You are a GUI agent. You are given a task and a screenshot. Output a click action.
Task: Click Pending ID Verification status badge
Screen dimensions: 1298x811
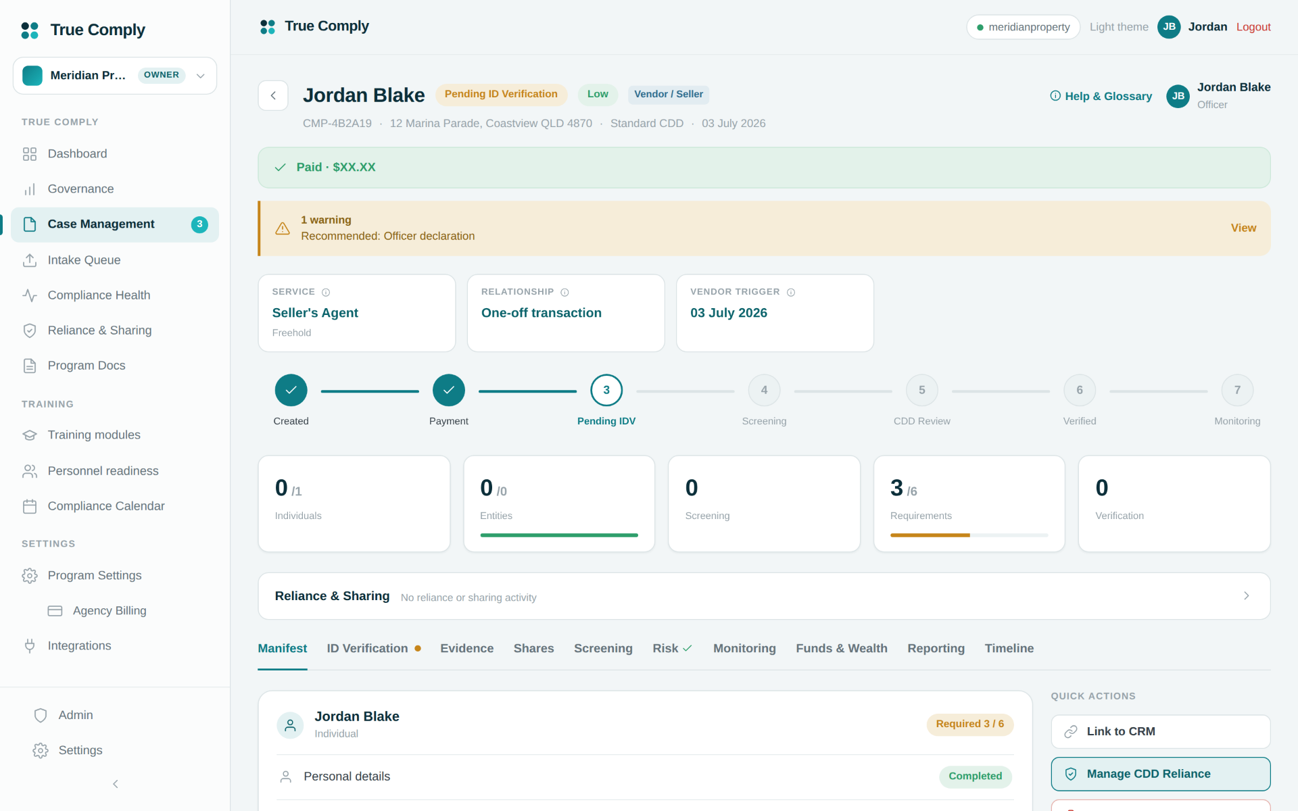501,95
